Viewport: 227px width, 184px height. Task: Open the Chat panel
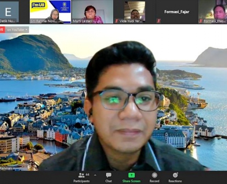pyautogui.click(x=109, y=178)
